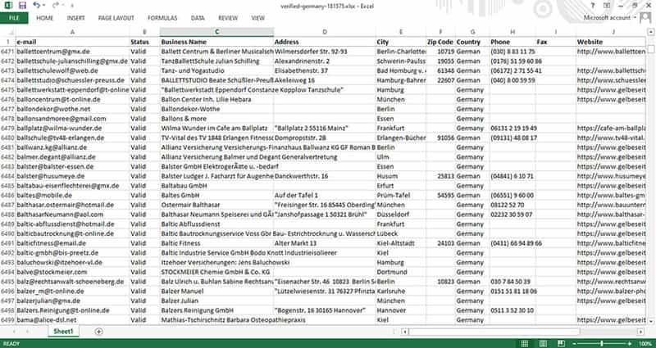Select the Sheet1 worksheet tab
Image resolution: width=656 pixels, height=348 pixels.
point(64,332)
